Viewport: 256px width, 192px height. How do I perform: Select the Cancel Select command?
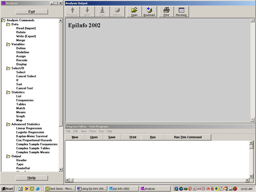click(x=26, y=76)
